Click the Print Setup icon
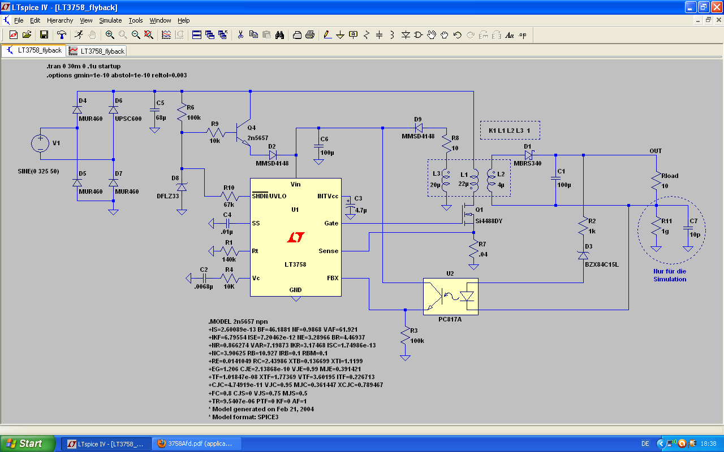Image resolution: width=724 pixels, height=452 pixels. click(x=297, y=34)
